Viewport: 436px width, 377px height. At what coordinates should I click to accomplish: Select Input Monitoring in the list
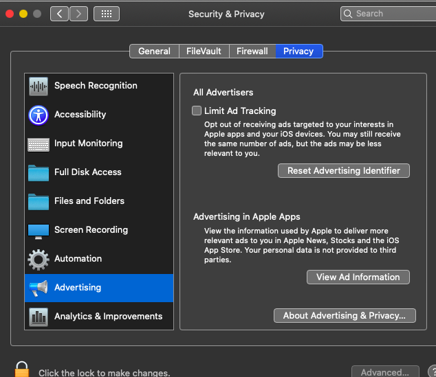[99, 144]
